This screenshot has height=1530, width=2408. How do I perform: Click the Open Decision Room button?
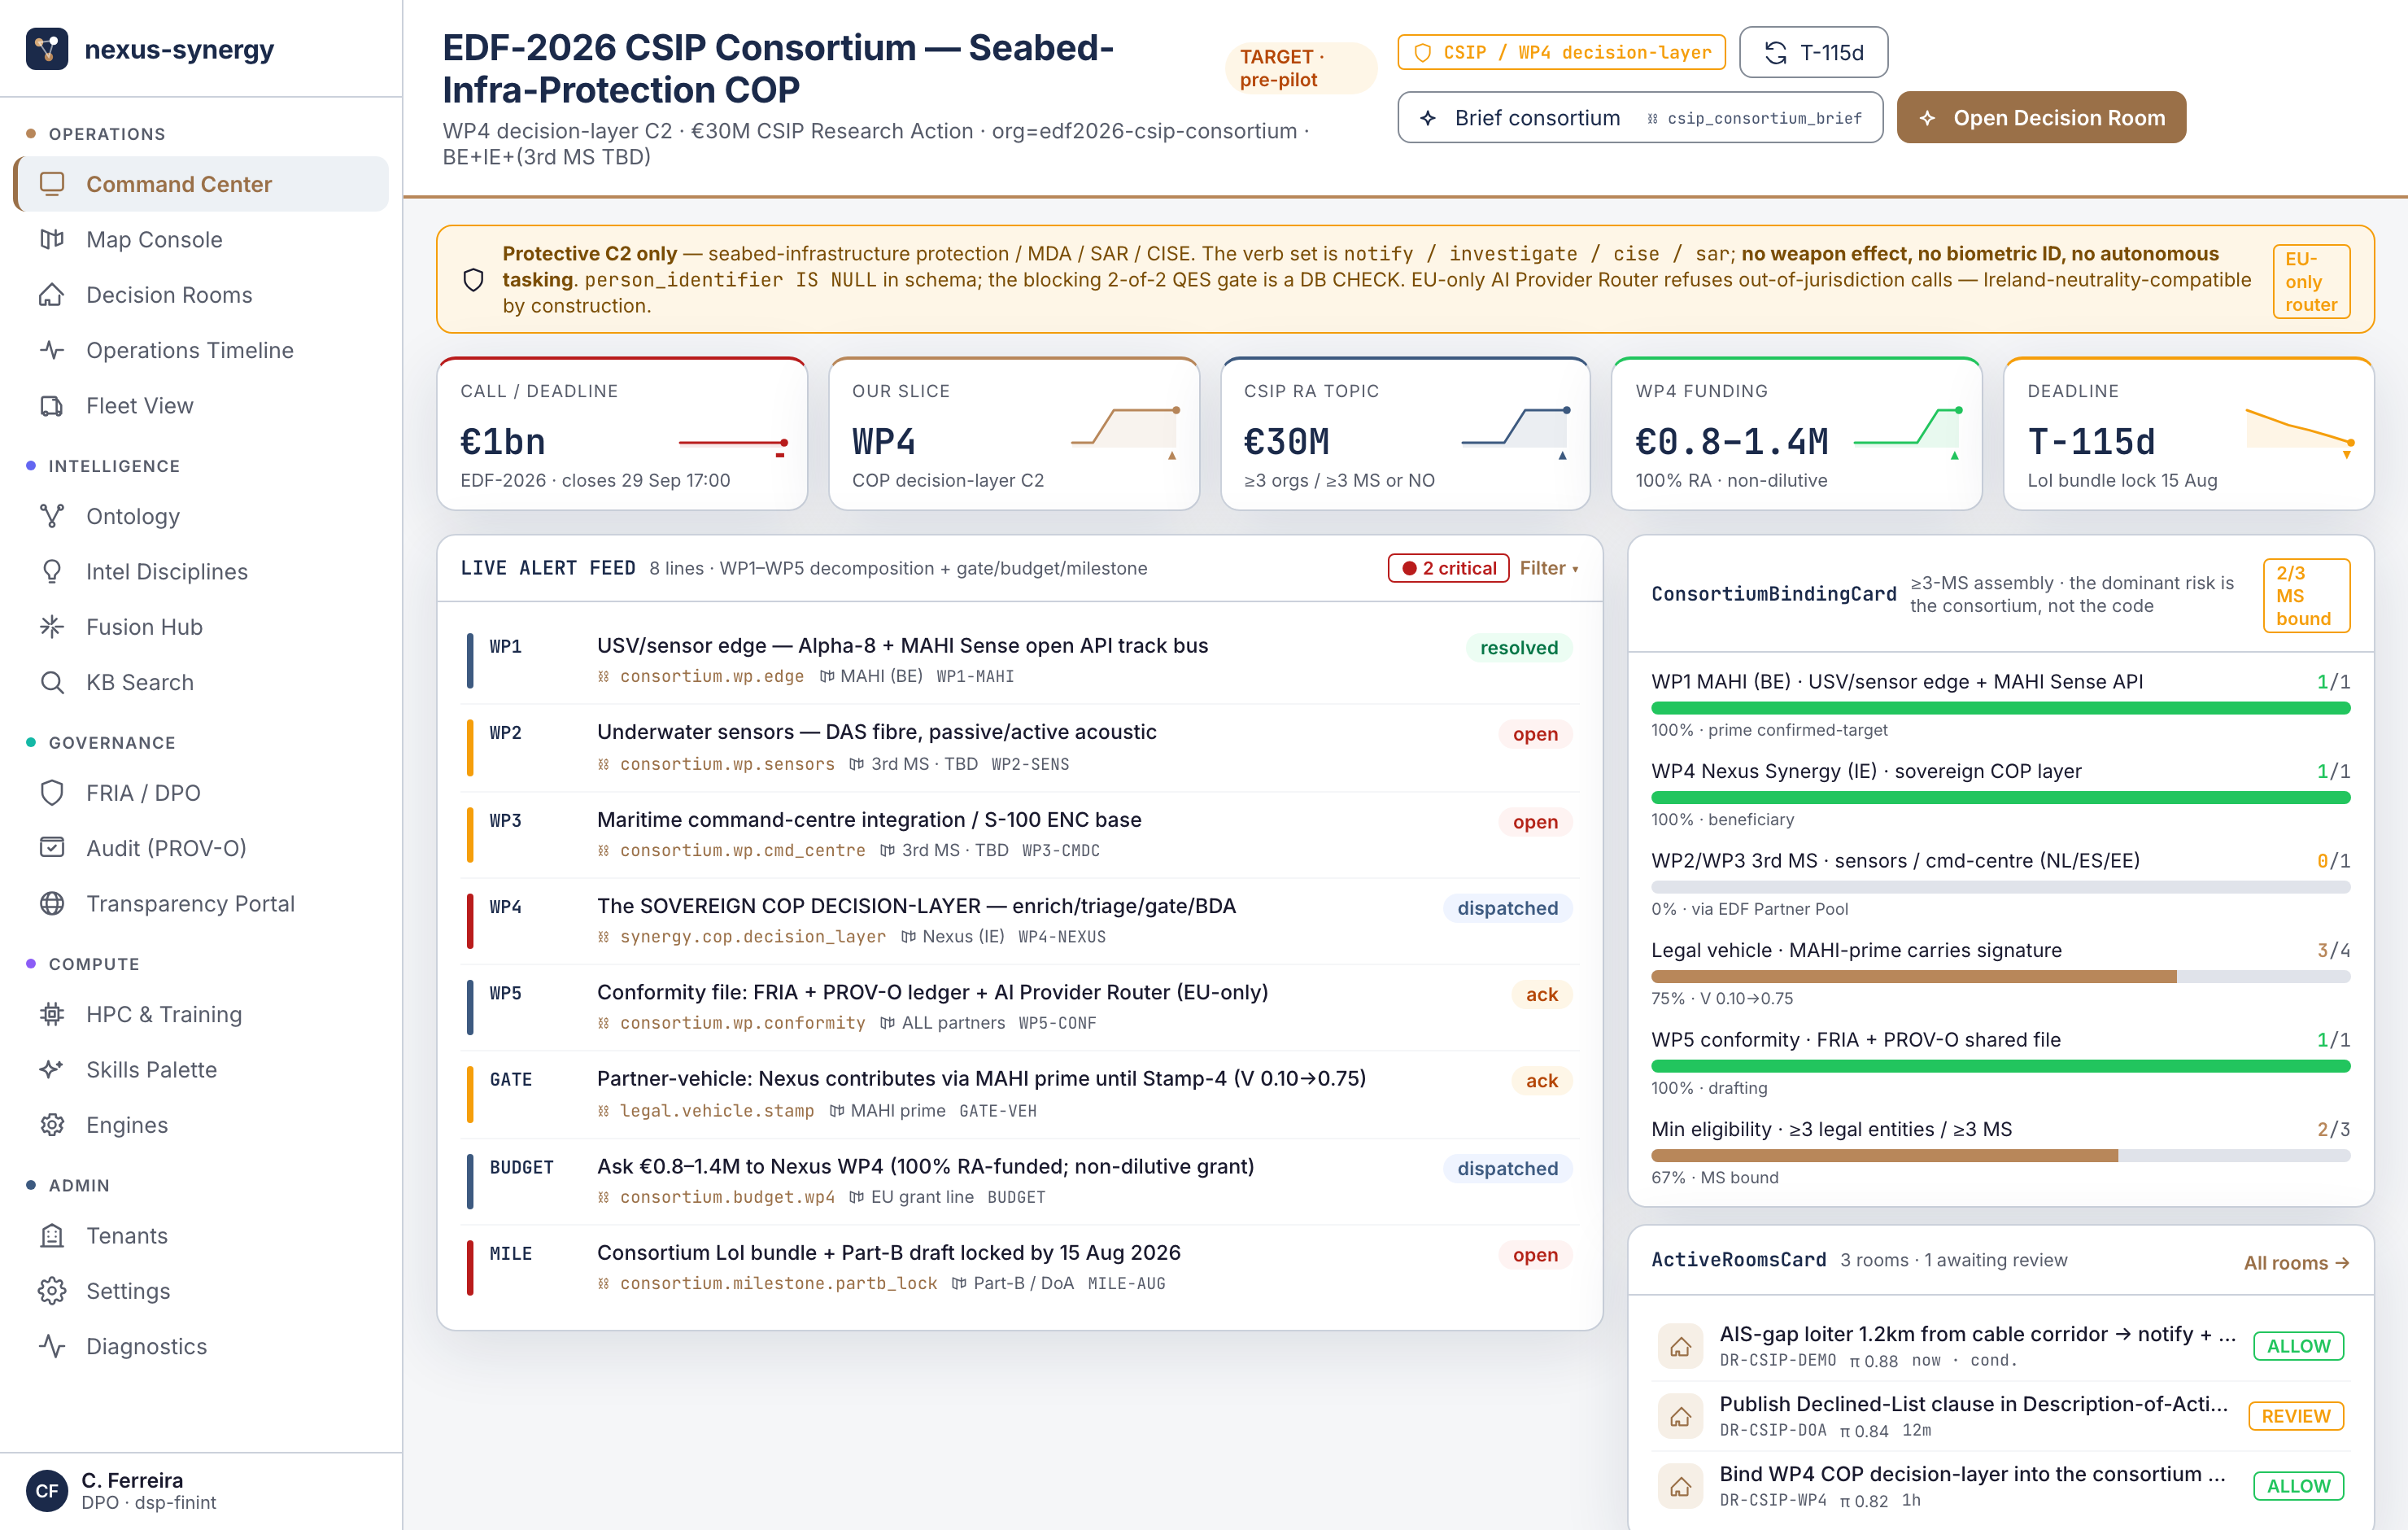2041,118
